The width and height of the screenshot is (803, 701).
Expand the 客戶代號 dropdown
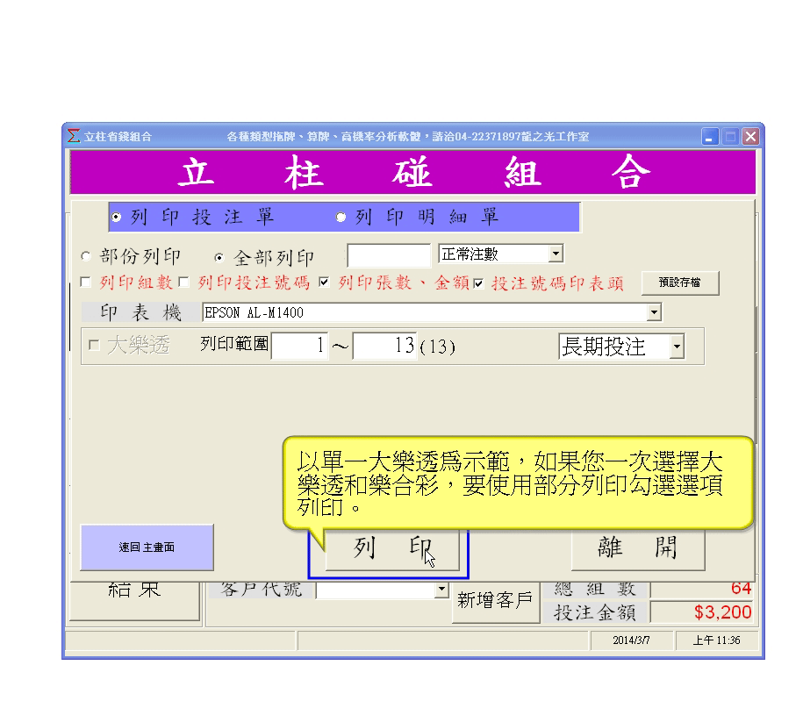pos(442,590)
